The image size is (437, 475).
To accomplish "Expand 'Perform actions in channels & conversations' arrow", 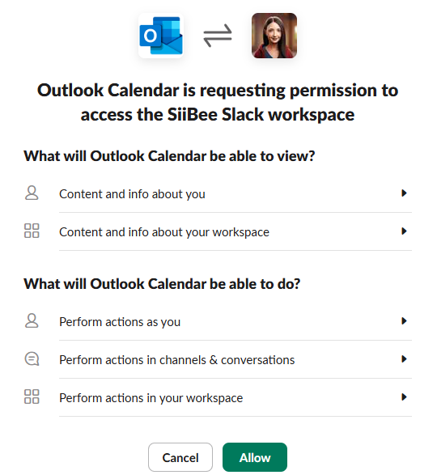I will (404, 359).
